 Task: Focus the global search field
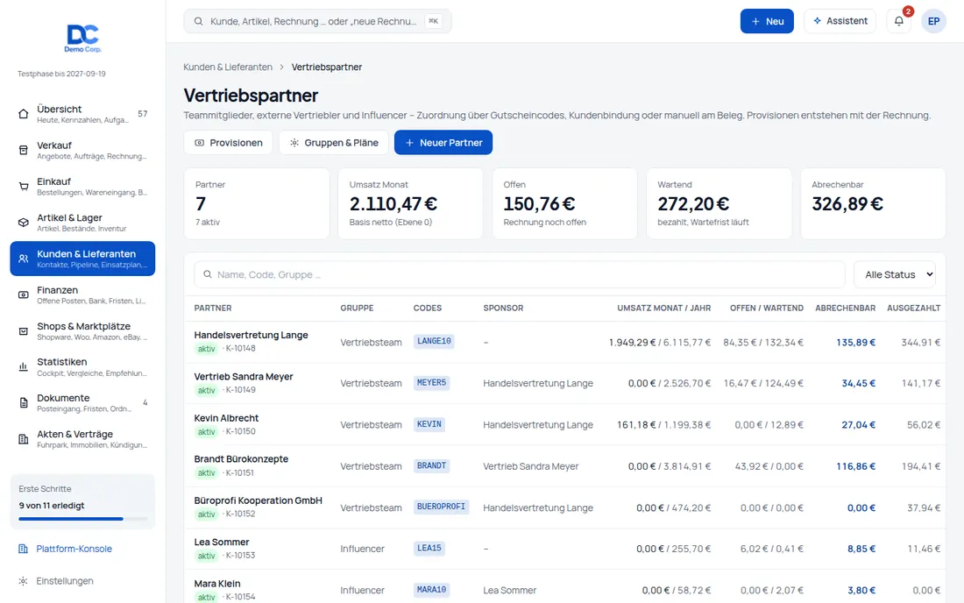pyautogui.click(x=317, y=21)
